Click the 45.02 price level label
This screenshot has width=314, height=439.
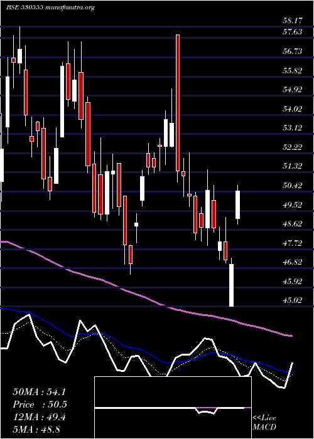(x=293, y=300)
